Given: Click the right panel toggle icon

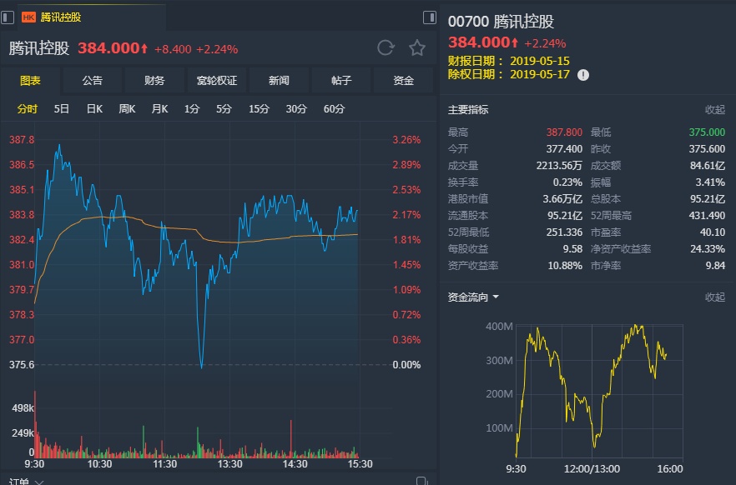Looking at the screenshot, I should click(430, 17).
